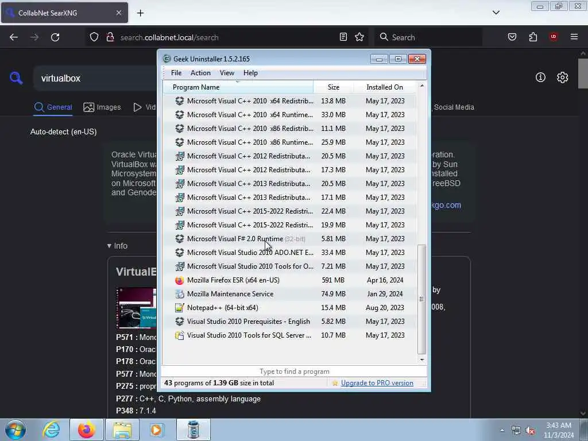Open SearXNG preferences gear icon

tap(562, 78)
